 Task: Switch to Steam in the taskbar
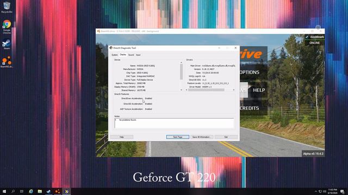pyautogui.click(x=48, y=191)
